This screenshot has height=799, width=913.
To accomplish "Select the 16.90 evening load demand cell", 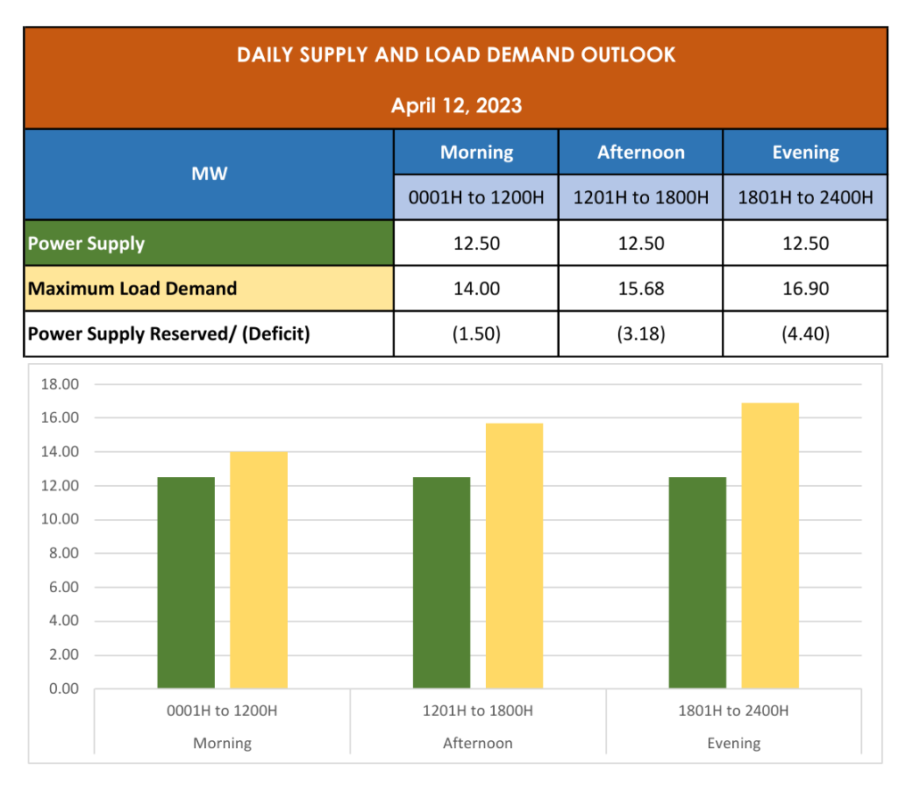I will click(x=805, y=289).
